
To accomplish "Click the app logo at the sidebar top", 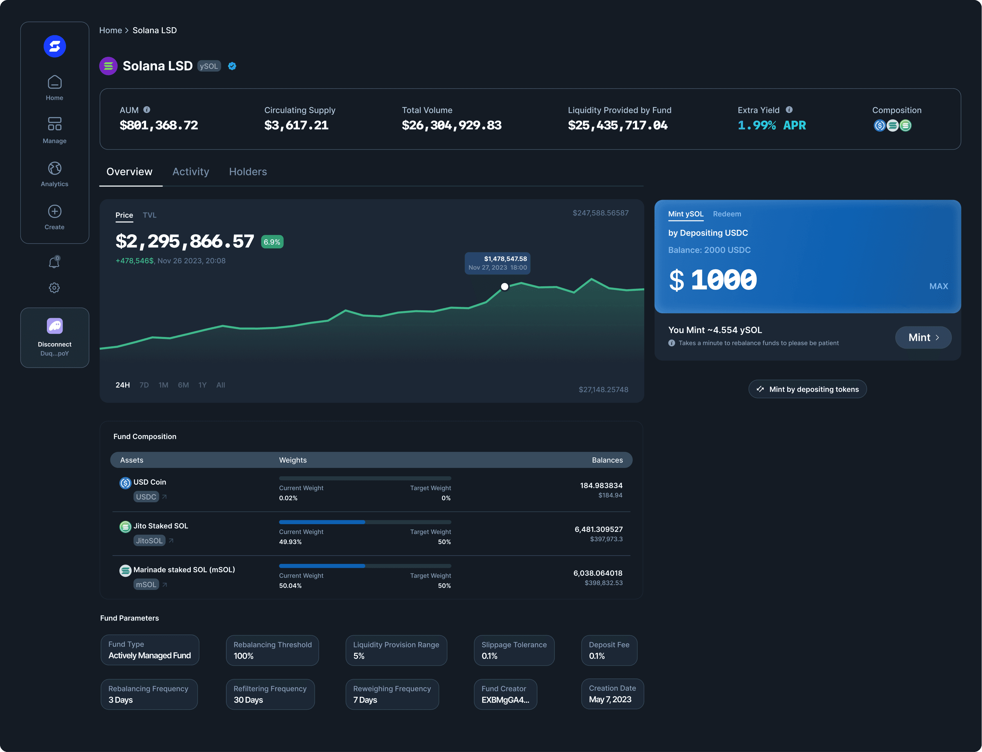I will [x=54, y=46].
